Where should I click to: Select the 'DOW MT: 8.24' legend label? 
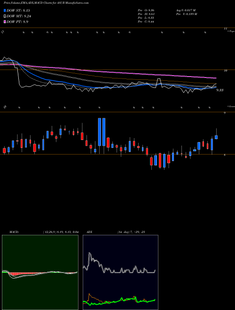pos(19,16)
